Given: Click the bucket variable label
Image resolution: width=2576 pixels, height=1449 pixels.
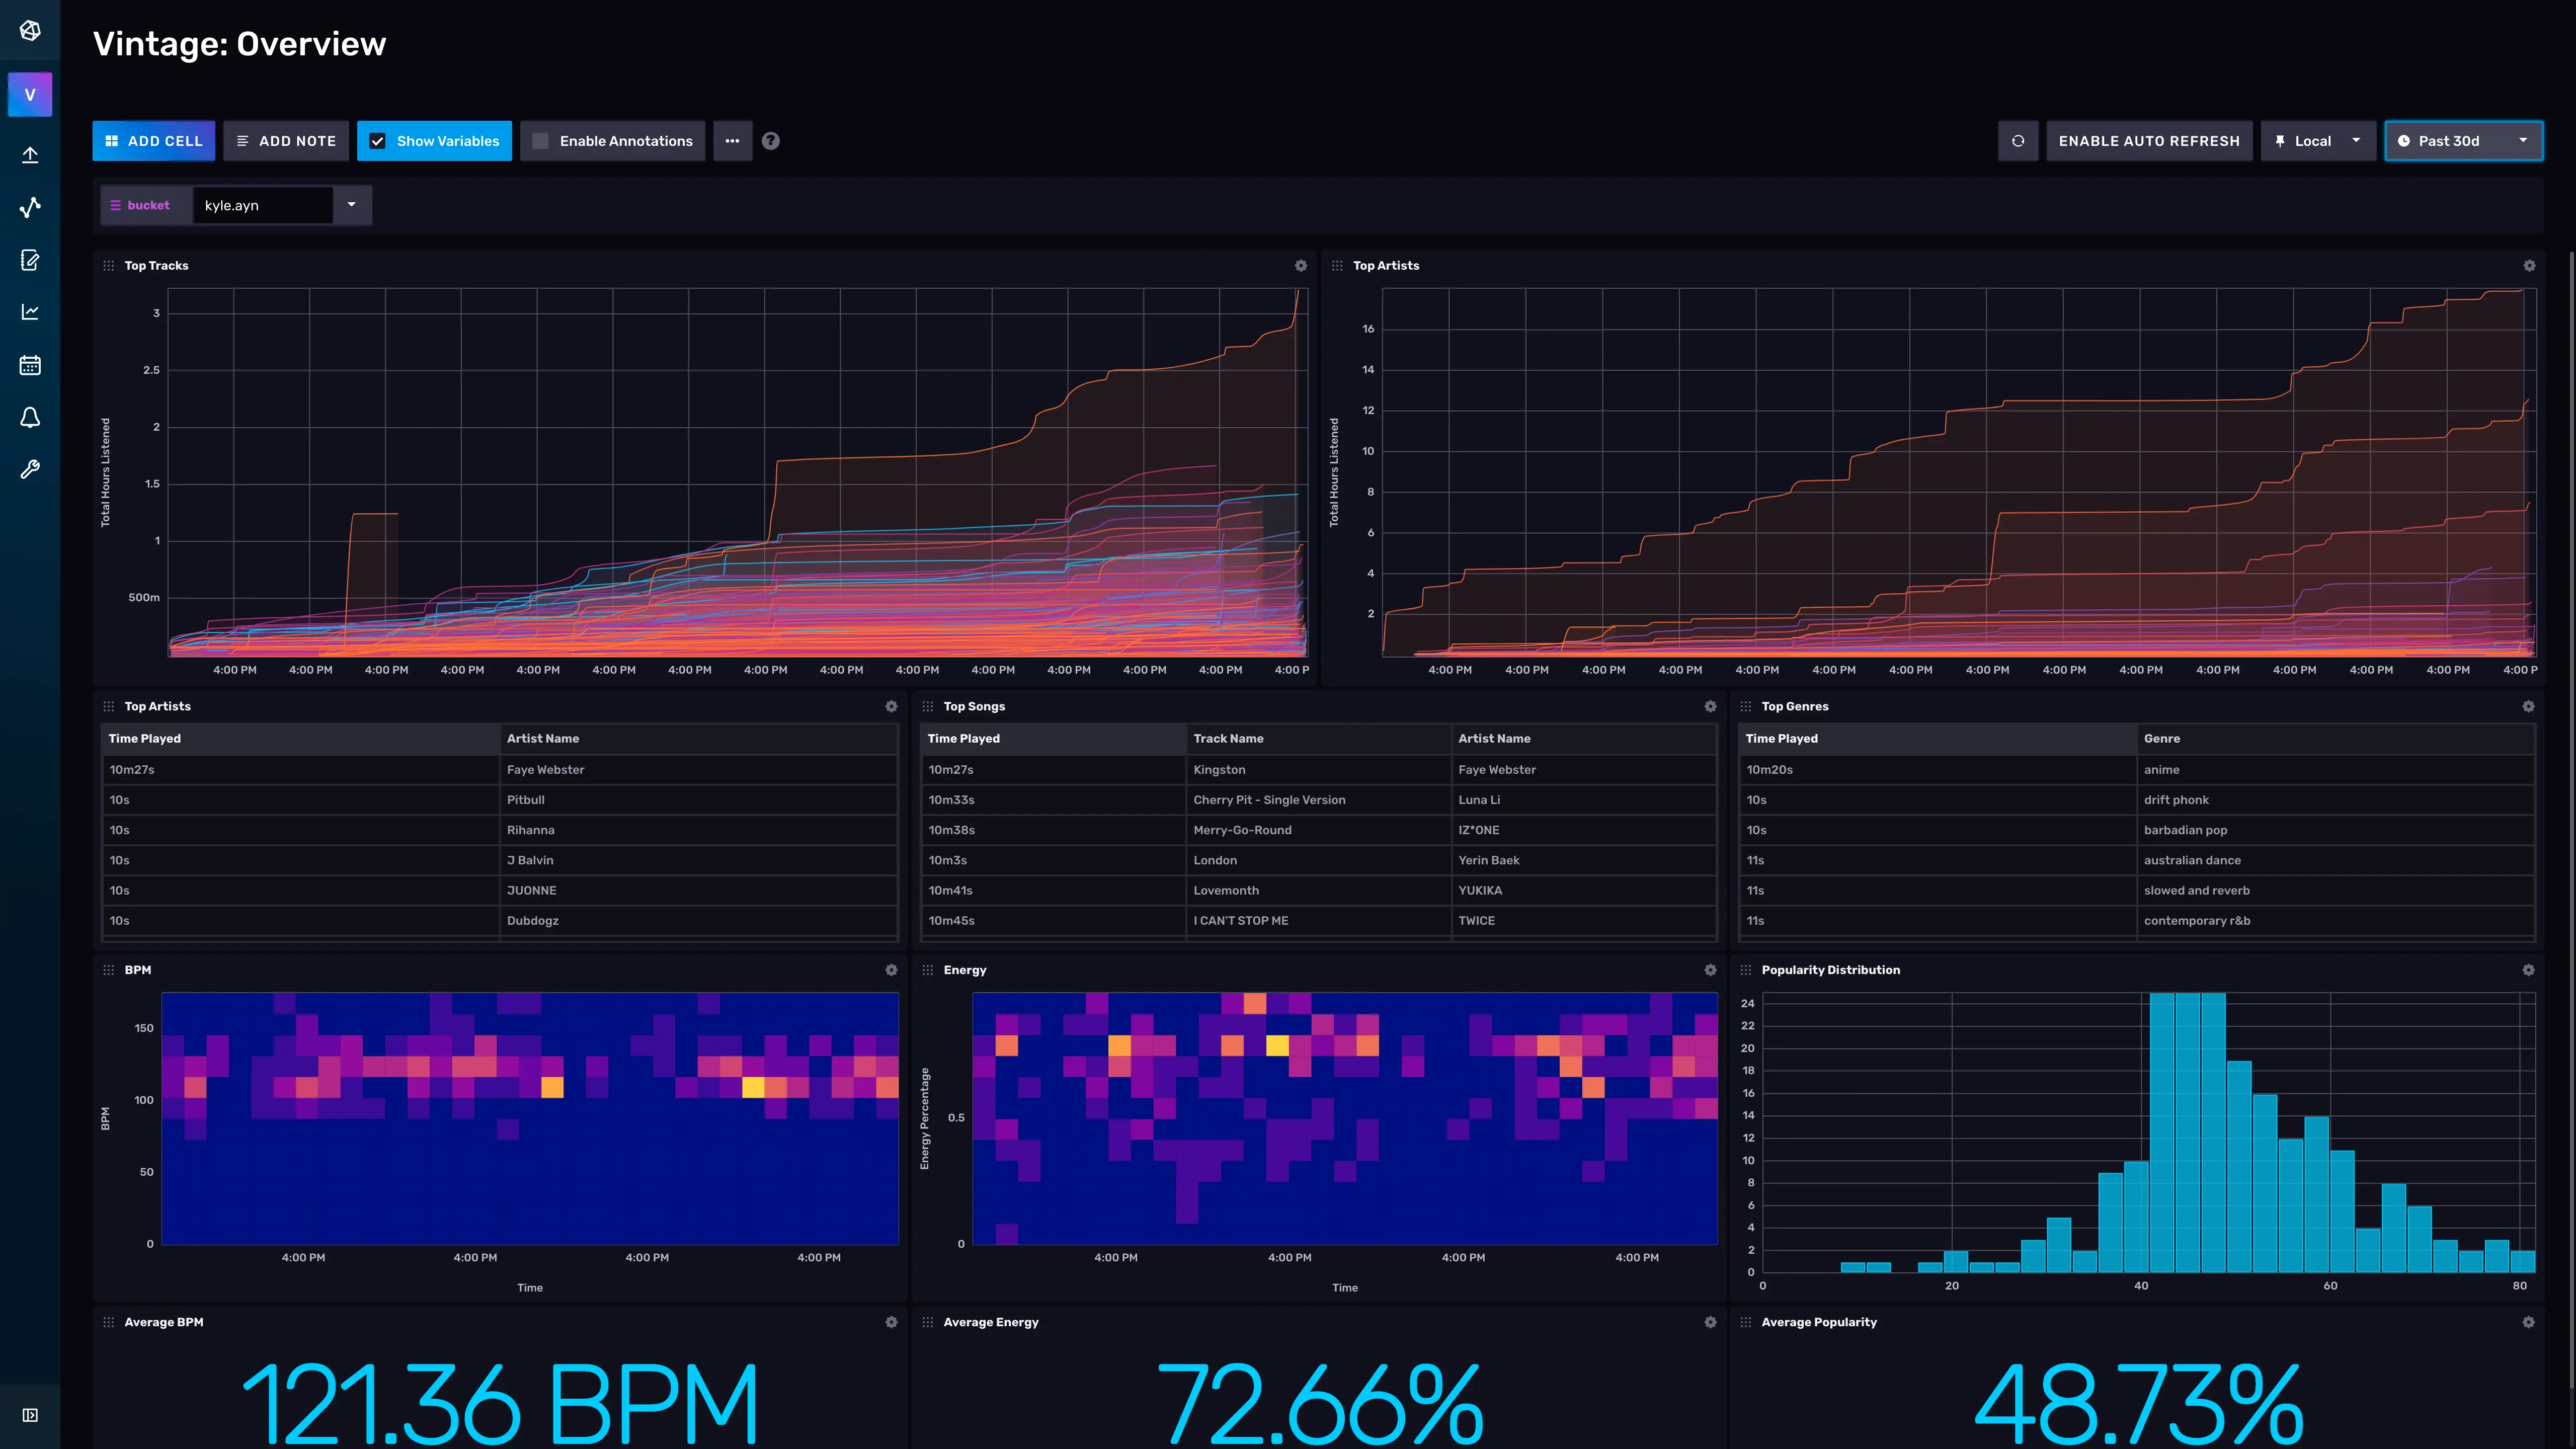Looking at the screenshot, I should click(148, 205).
